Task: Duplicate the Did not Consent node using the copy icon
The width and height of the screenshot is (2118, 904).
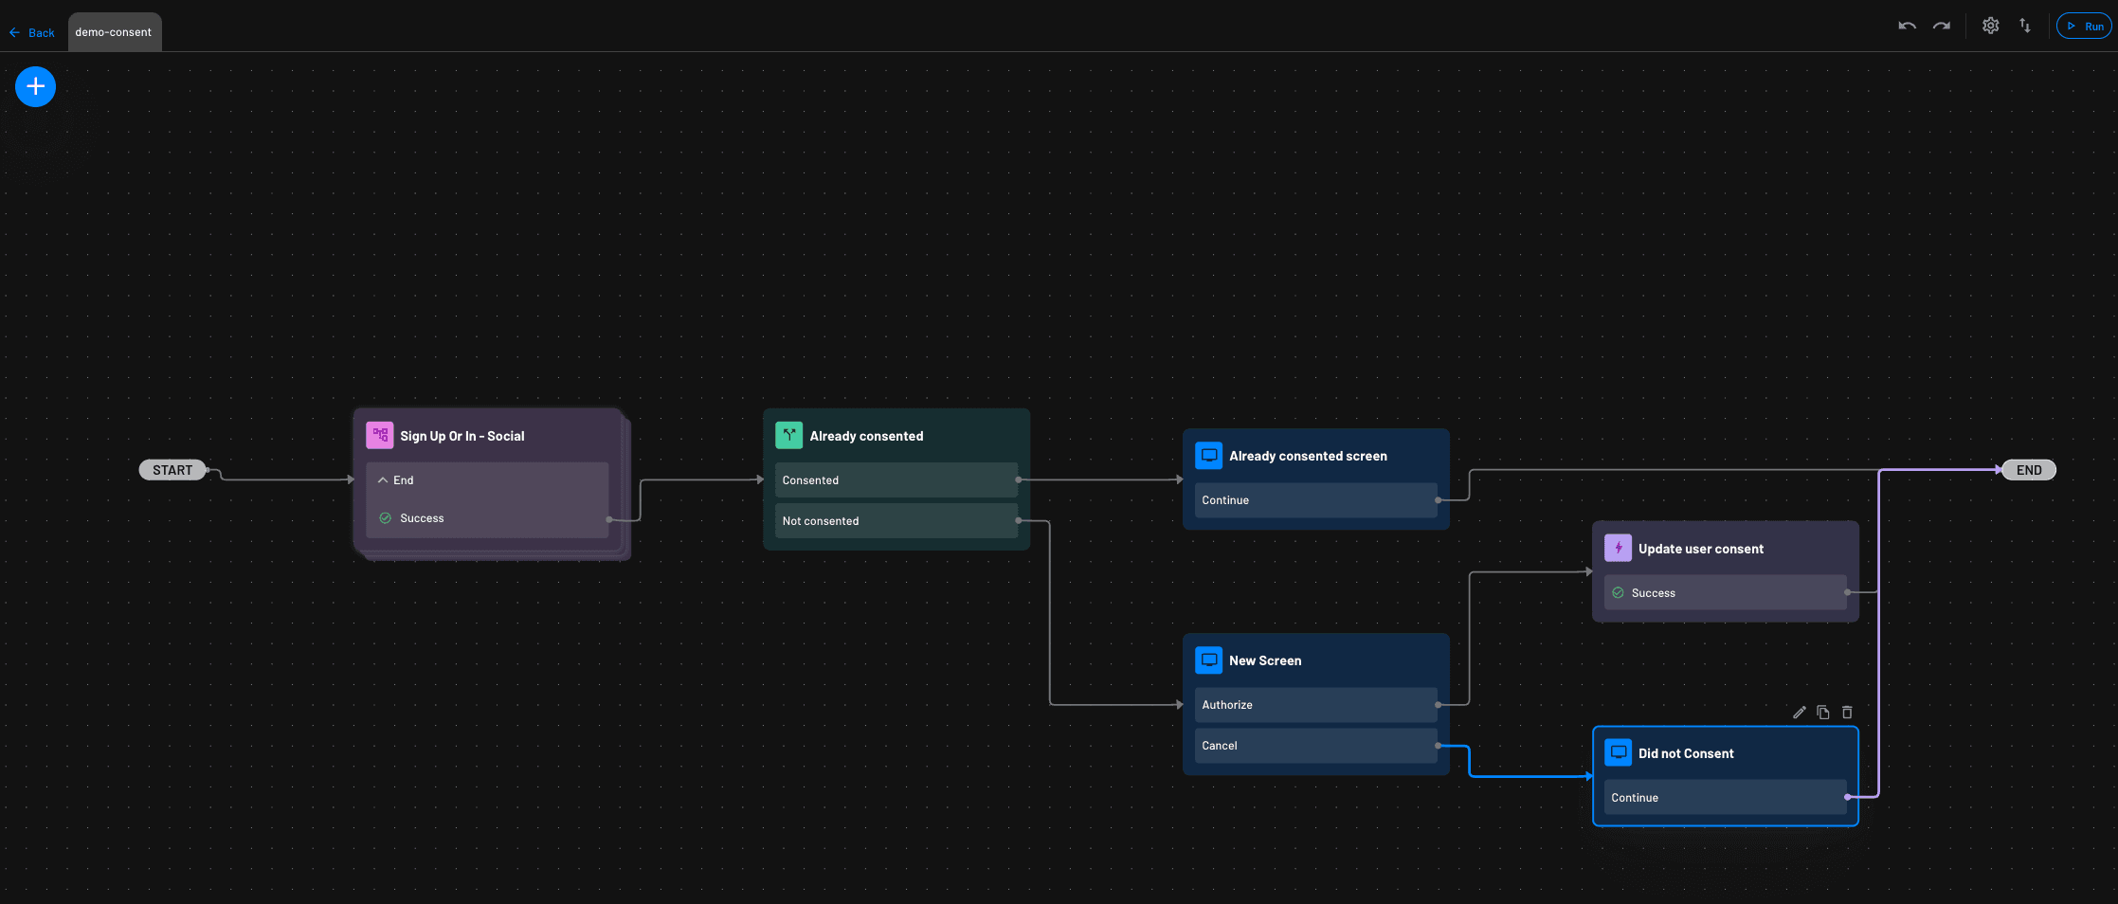Action: point(1822,712)
